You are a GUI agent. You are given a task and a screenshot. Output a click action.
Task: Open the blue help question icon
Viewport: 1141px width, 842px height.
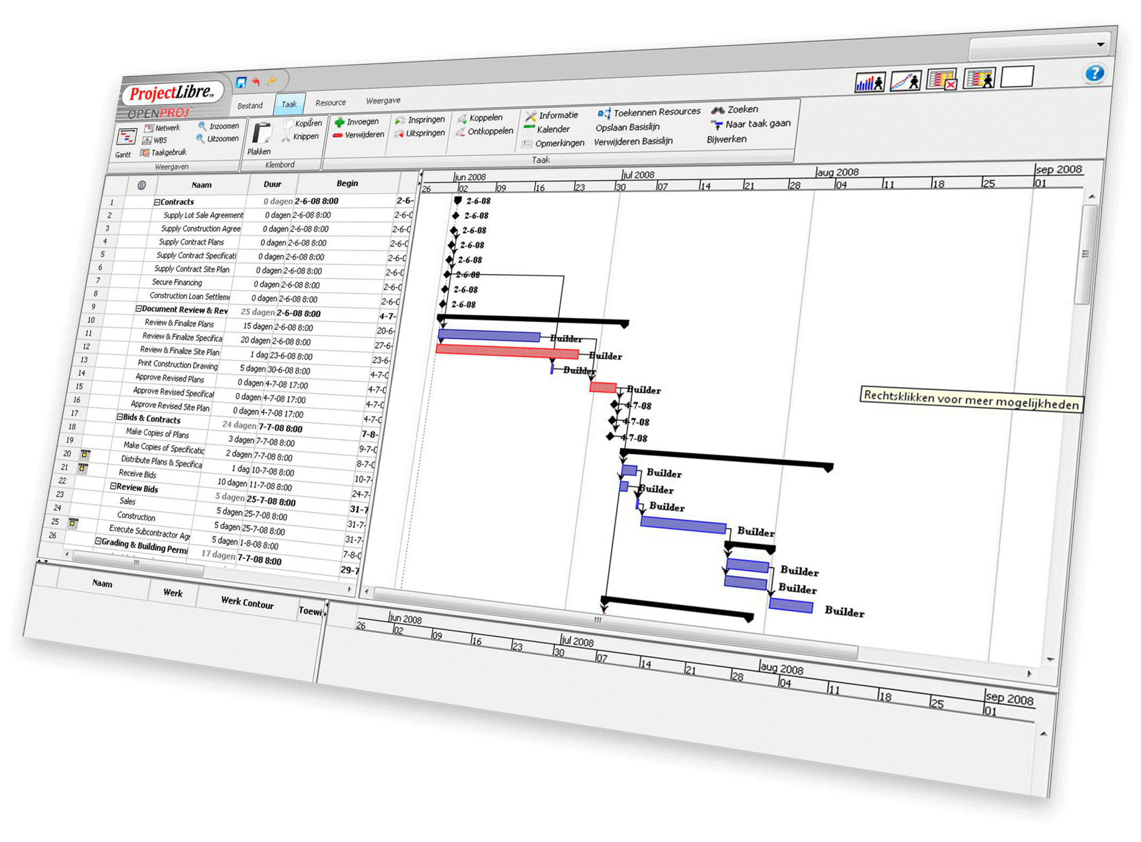[1094, 73]
